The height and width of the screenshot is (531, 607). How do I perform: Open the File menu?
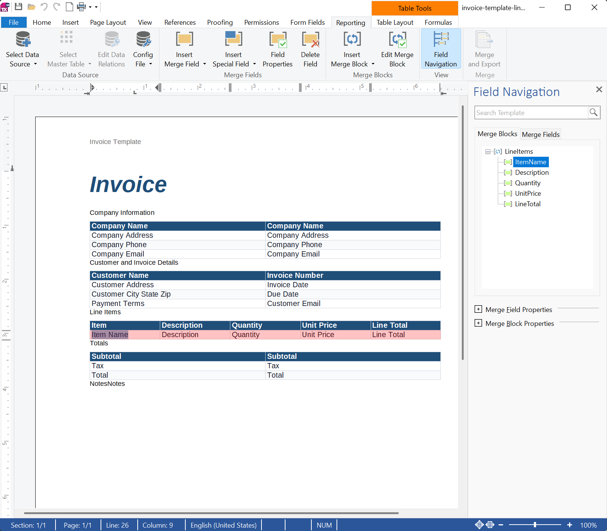(x=14, y=22)
